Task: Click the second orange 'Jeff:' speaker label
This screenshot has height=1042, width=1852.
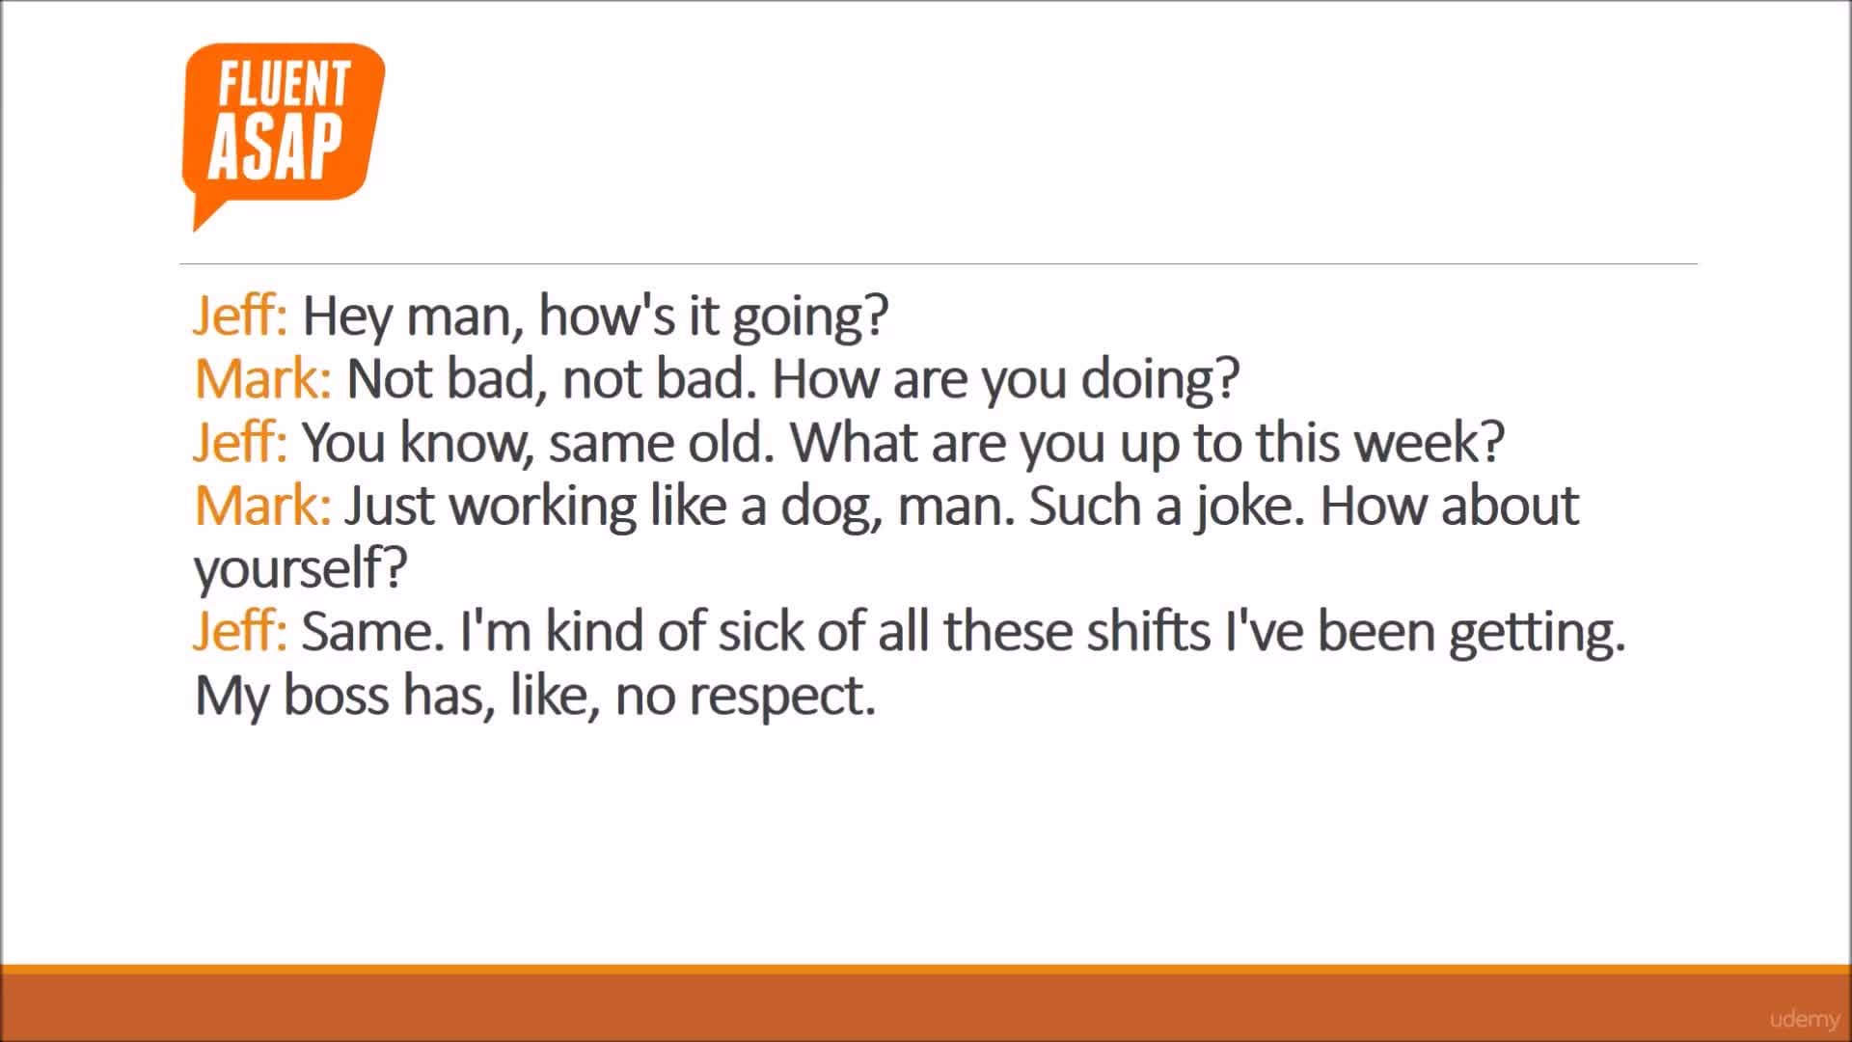Action: tap(240, 443)
